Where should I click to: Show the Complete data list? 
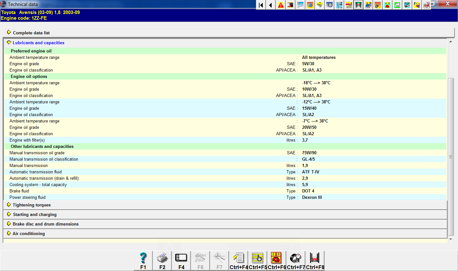click(31, 33)
